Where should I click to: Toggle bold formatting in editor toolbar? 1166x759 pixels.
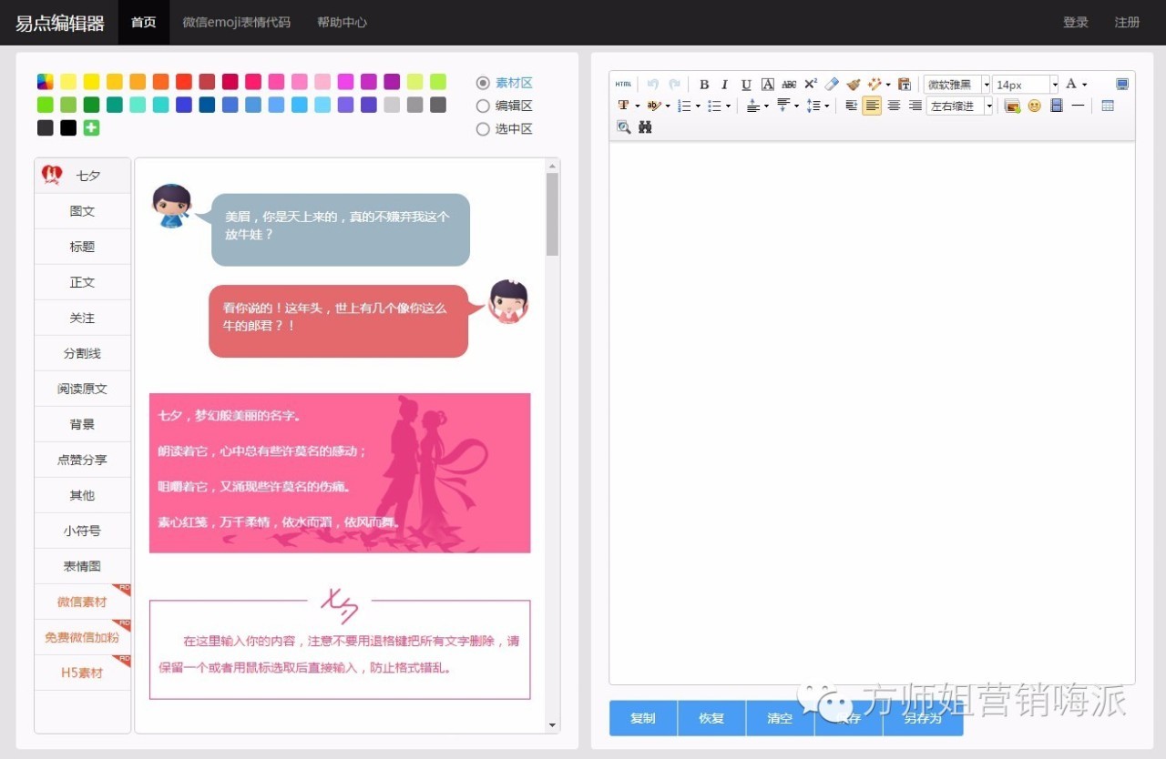704,85
